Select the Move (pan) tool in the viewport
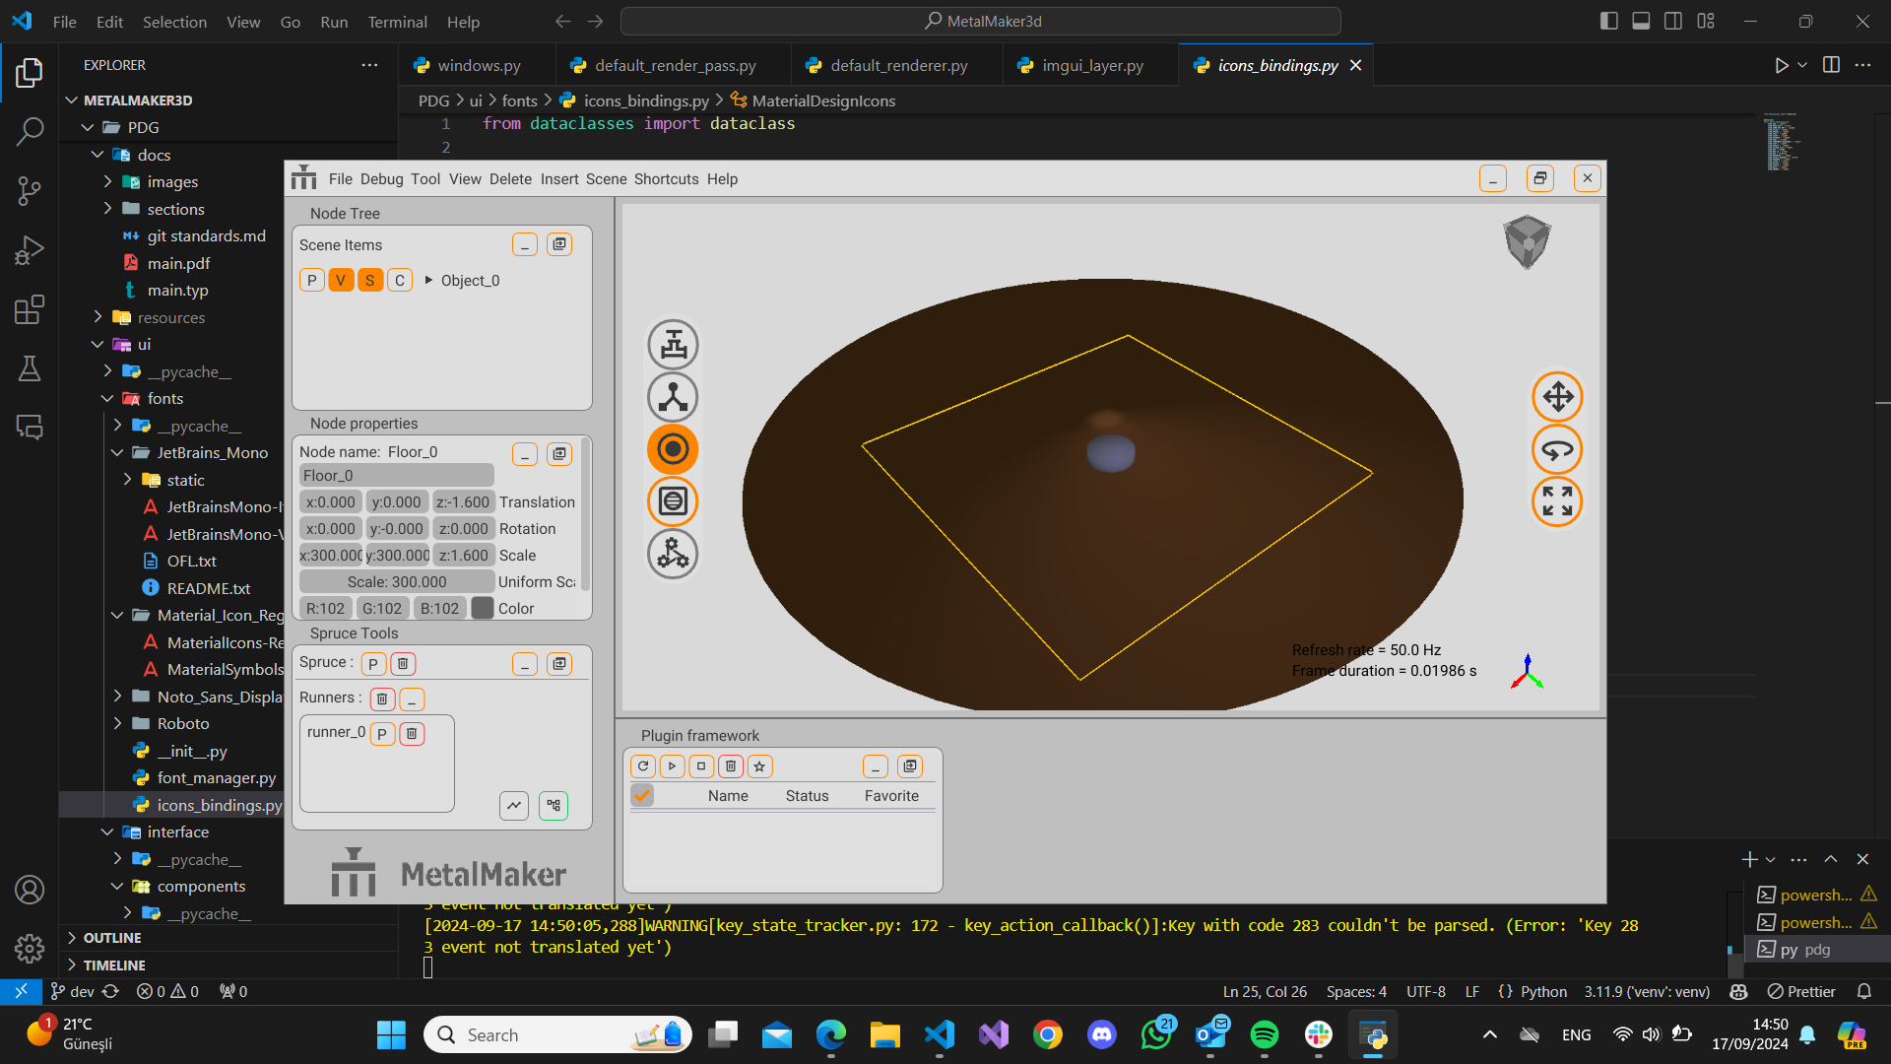1891x1064 pixels. 1557,397
